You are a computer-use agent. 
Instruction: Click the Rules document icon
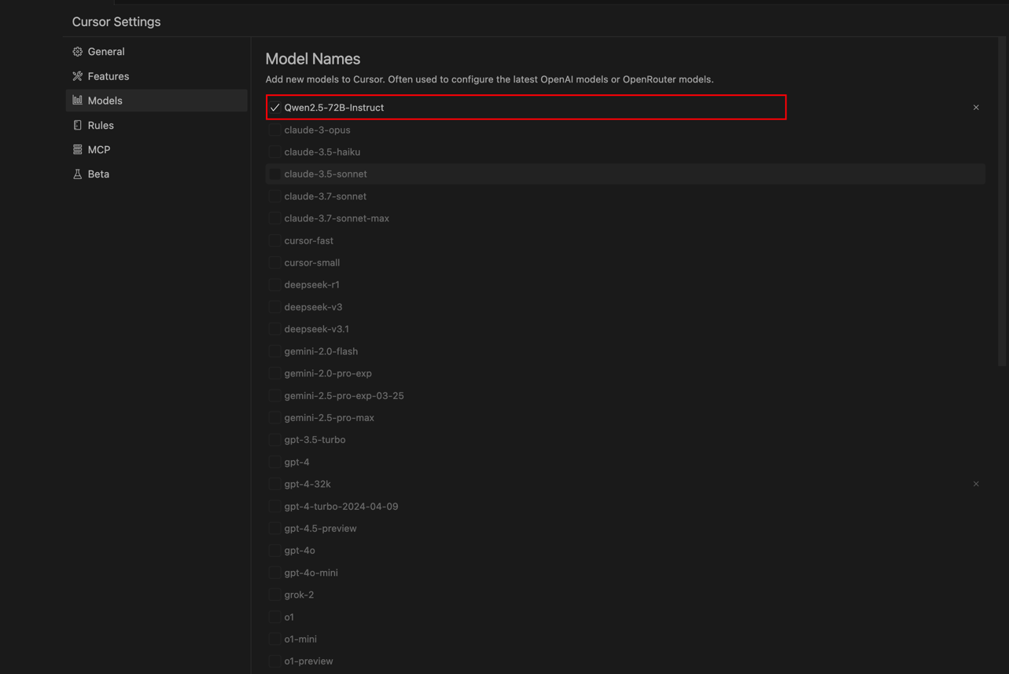coord(77,125)
